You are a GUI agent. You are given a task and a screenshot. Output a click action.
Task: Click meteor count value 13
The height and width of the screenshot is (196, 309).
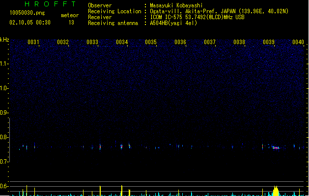(x=71, y=23)
